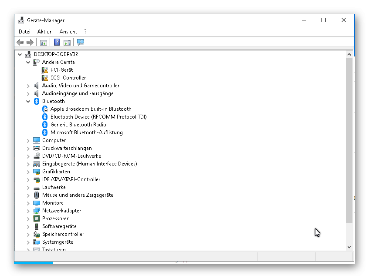Select the PCI-Gerät warning device icon

click(x=45, y=70)
